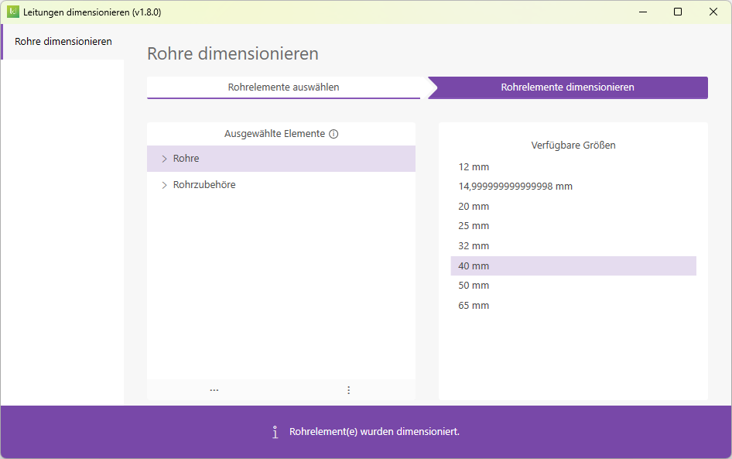Click the info icon in the purple status bar
Viewport: 732px width, 459px height.
[275, 432]
